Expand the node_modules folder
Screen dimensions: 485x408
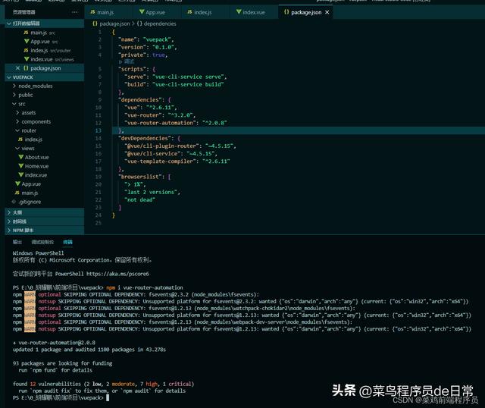pos(36,86)
